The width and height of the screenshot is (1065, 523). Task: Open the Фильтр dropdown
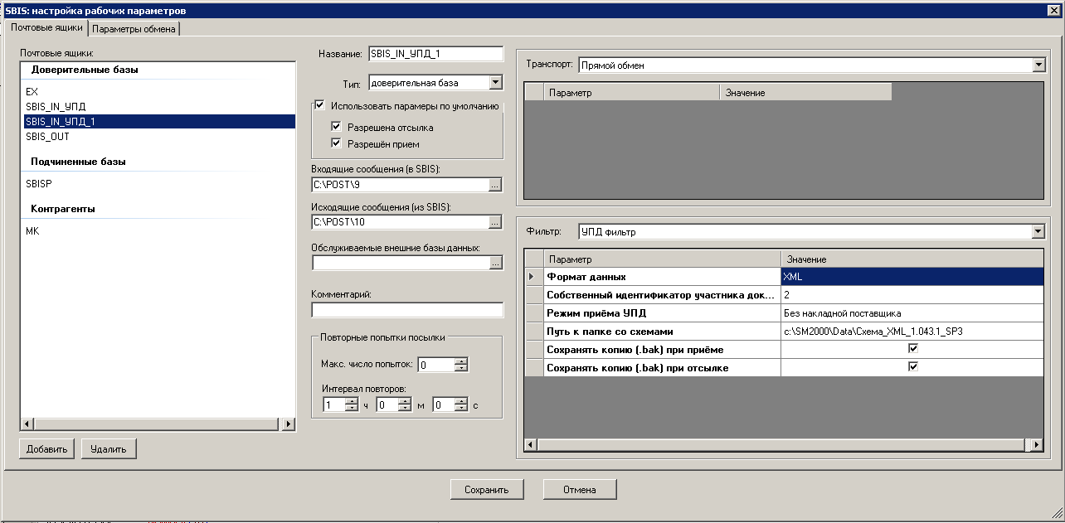click(1038, 231)
